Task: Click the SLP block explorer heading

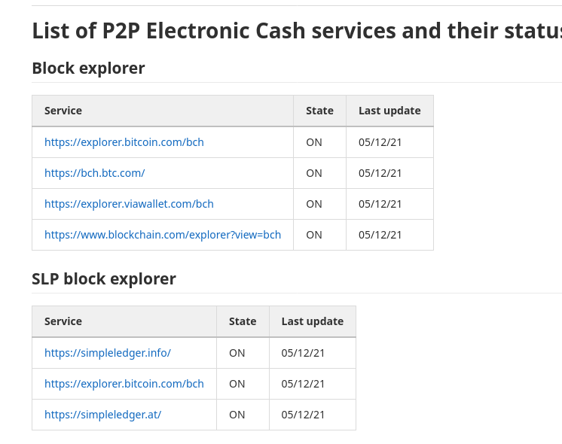Action: 104,278
